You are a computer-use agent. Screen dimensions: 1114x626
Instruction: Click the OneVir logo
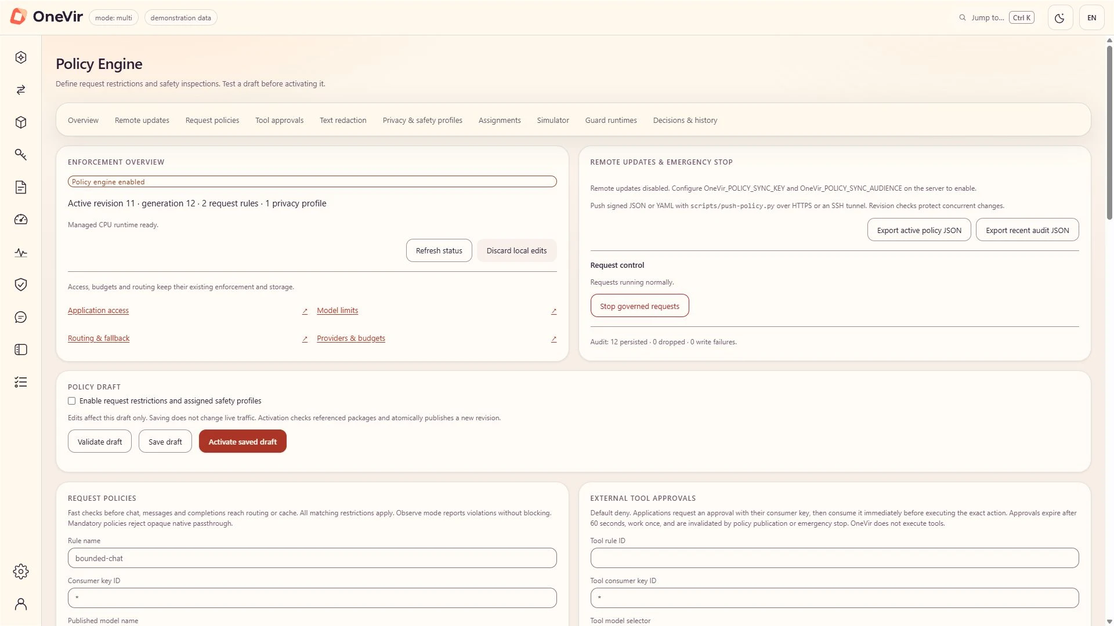pos(46,17)
